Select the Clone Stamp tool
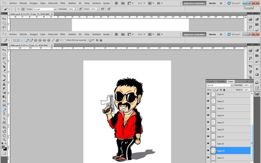 4,84
